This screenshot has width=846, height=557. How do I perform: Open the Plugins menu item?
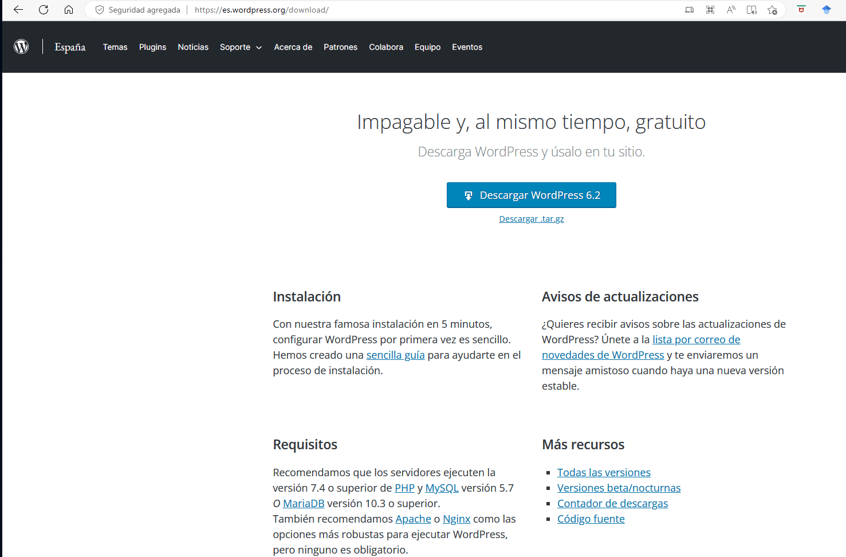(x=152, y=47)
